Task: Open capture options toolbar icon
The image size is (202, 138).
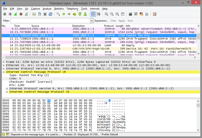Action: click(10, 14)
